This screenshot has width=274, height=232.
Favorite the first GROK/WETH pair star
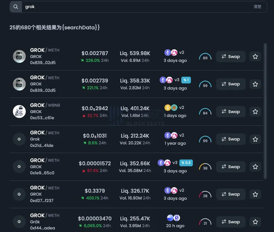(x=255, y=57)
